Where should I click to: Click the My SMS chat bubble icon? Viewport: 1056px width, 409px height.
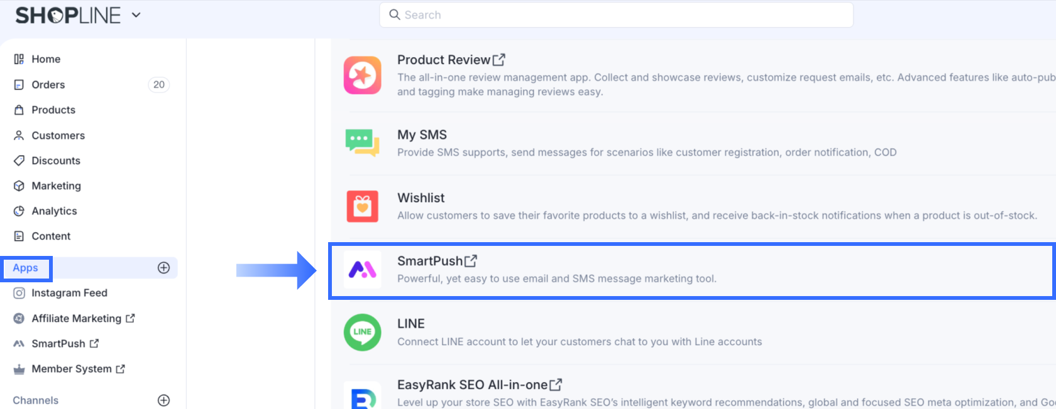pyautogui.click(x=362, y=142)
